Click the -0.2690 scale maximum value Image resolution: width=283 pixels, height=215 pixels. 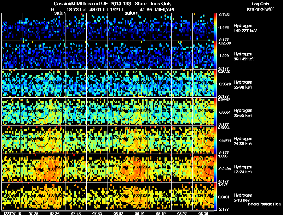coord(224,43)
